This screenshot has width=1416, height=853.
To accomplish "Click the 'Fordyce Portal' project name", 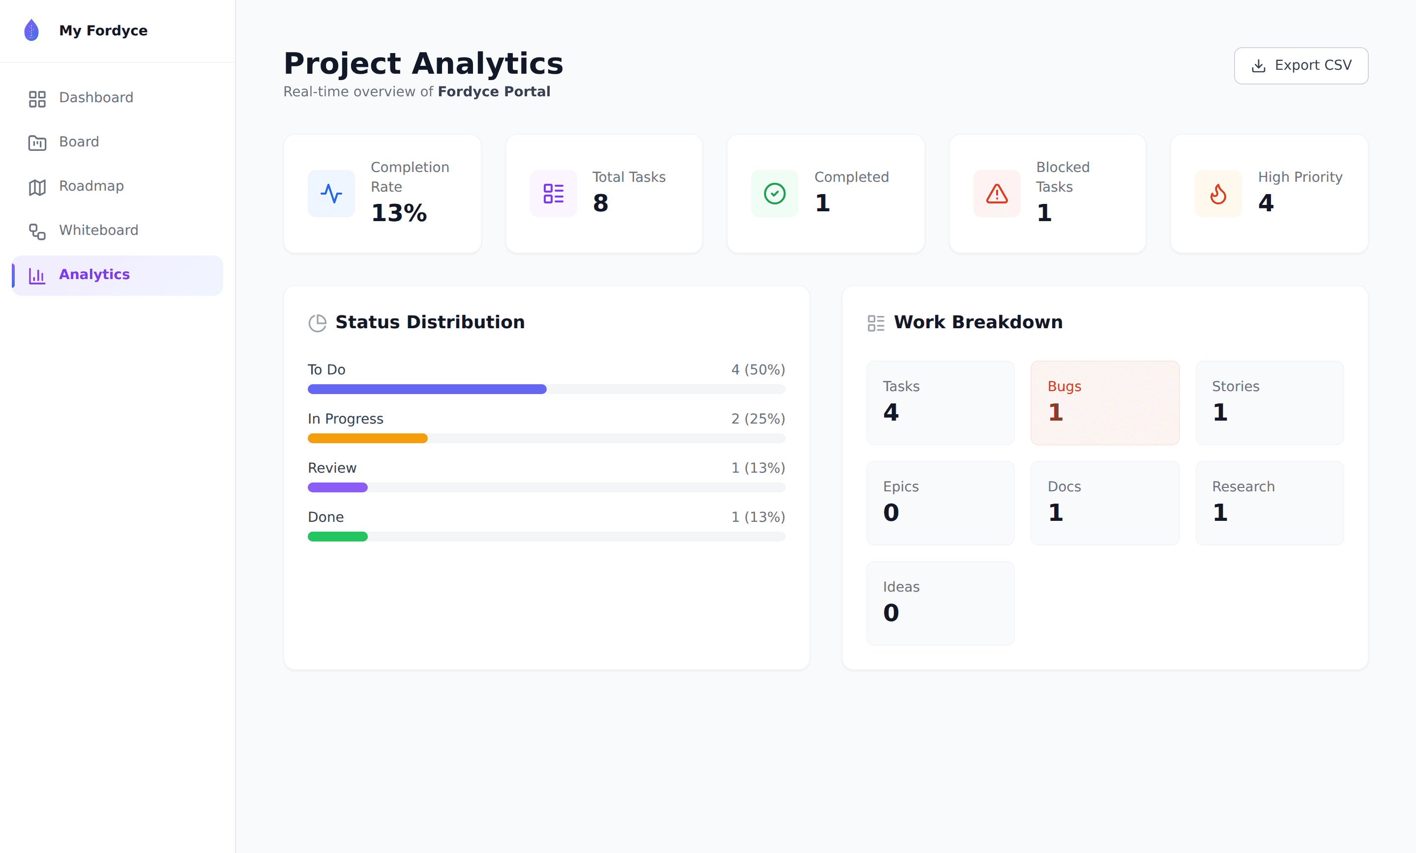I will [494, 92].
